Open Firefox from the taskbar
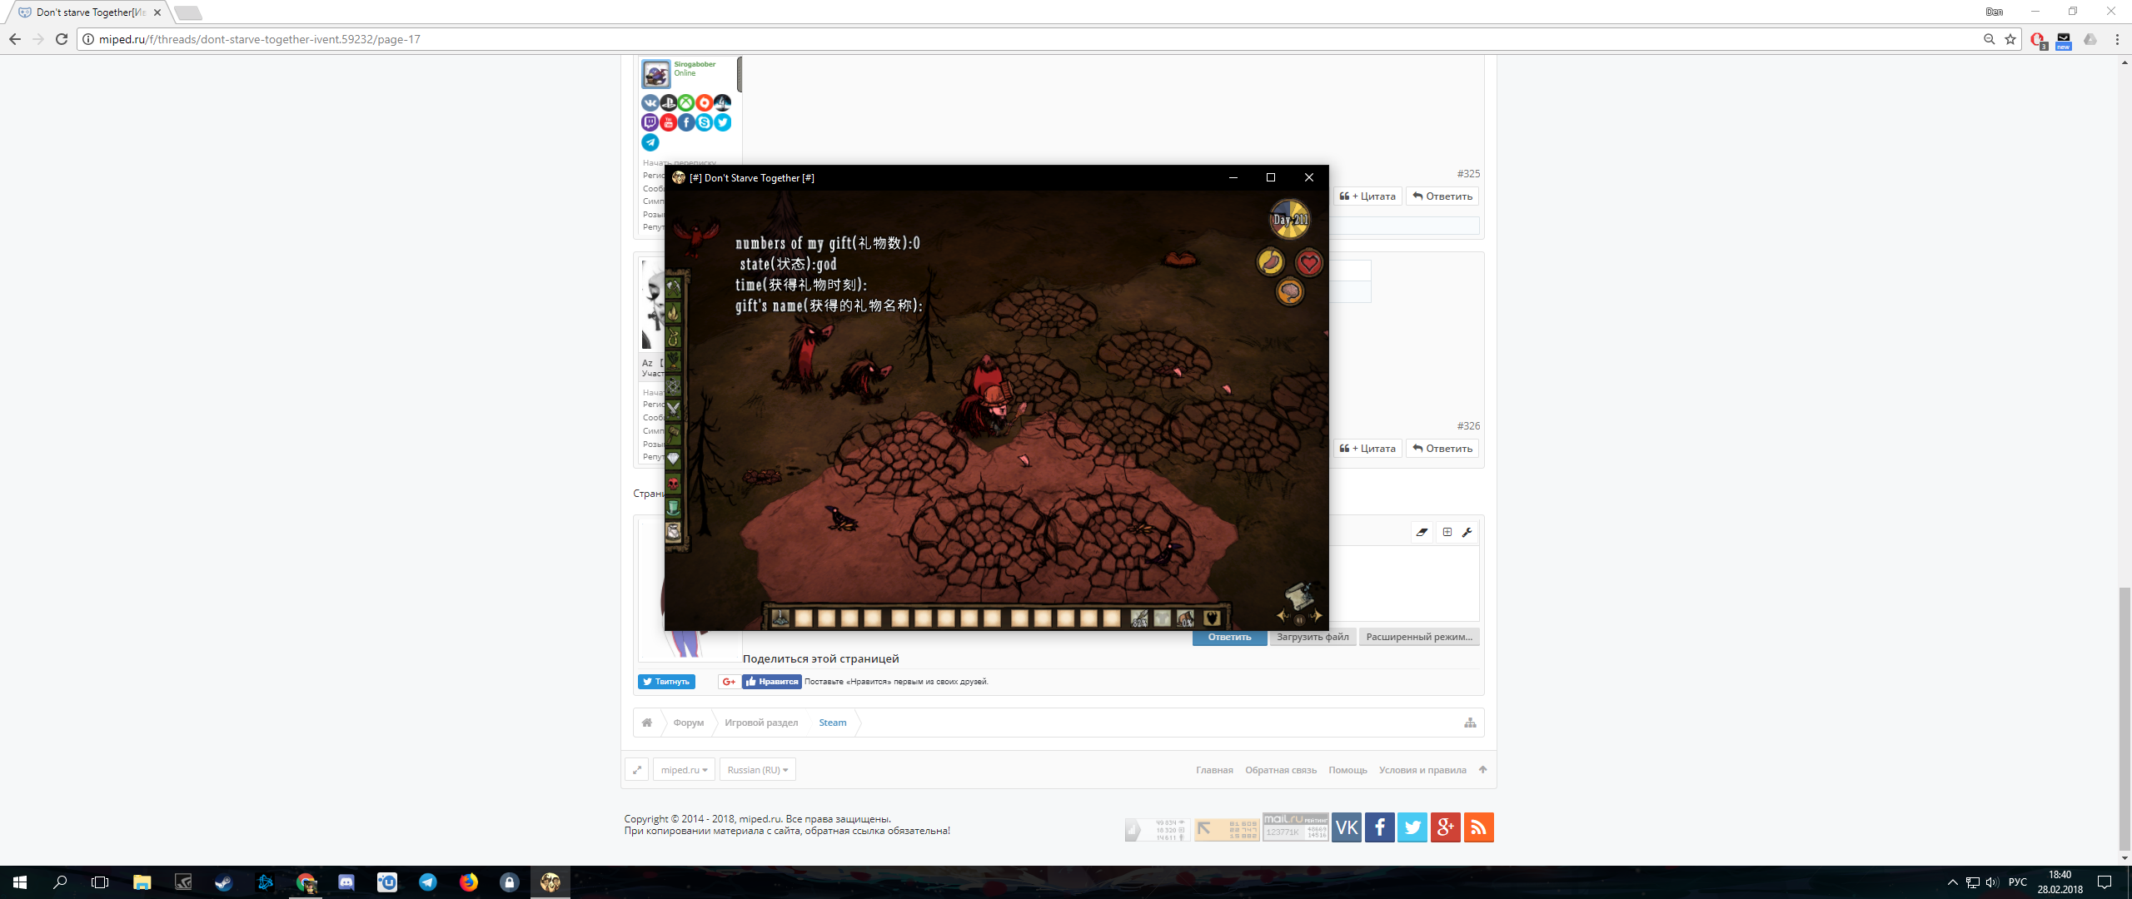This screenshot has height=899, width=2132. point(469,882)
